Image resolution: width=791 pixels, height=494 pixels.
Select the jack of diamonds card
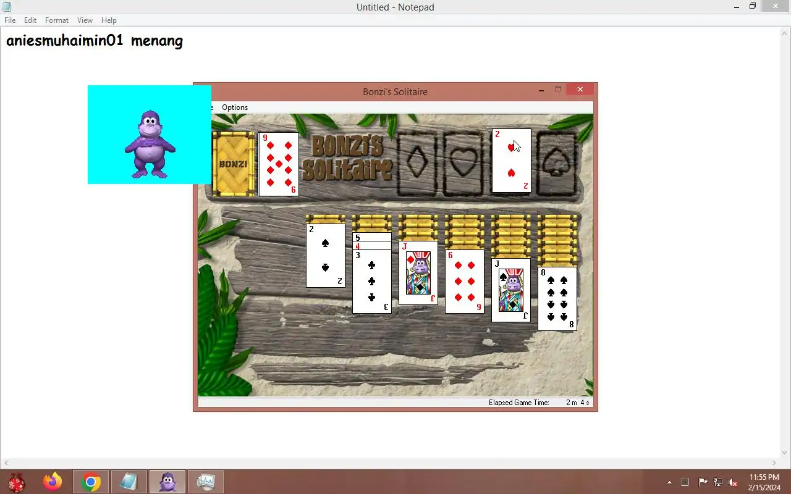(x=418, y=273)
